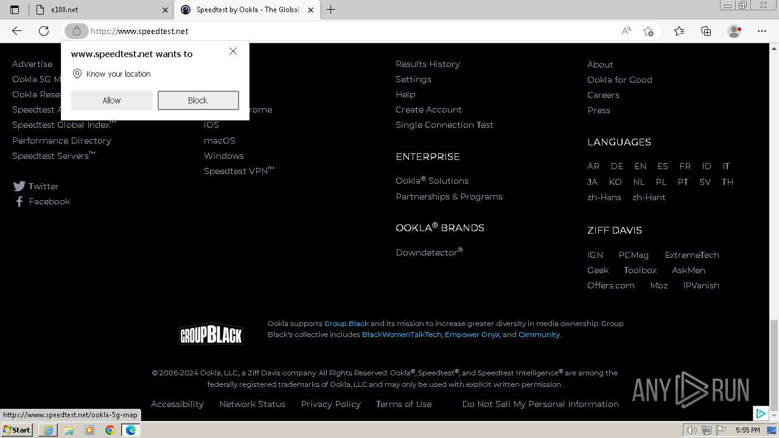Allow speedtest.net to know location

coord(111,100)
